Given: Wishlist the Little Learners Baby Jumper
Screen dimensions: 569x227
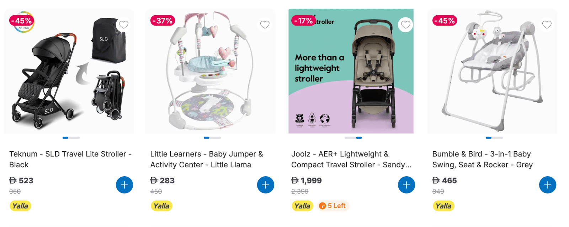Looking at the screenshot, I should click(x=265, y=25).
